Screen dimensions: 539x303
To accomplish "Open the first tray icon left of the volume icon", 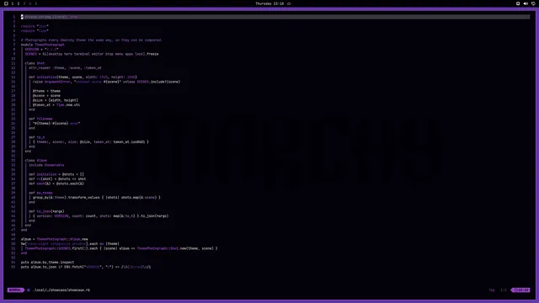I will (518, 3).
